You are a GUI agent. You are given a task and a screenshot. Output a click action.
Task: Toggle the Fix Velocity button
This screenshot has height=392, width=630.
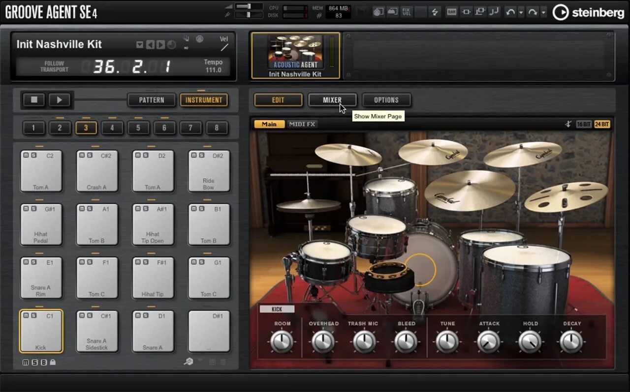[406, 12]
